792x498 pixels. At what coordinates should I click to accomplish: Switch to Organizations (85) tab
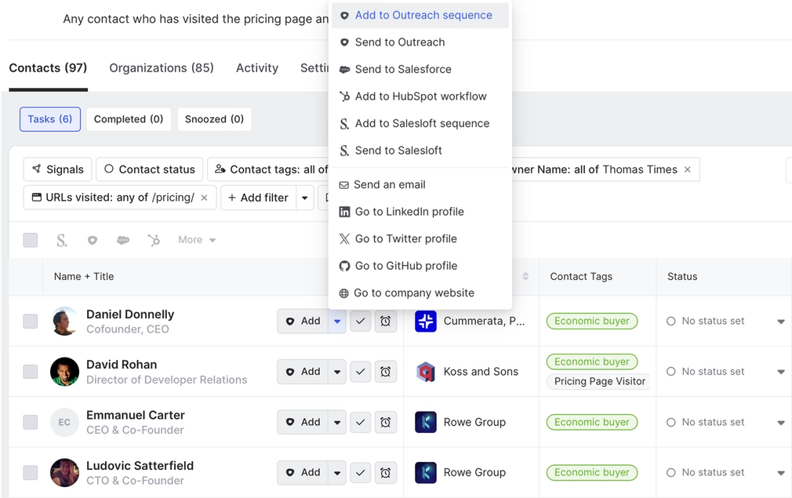click(x=162, y=68)
